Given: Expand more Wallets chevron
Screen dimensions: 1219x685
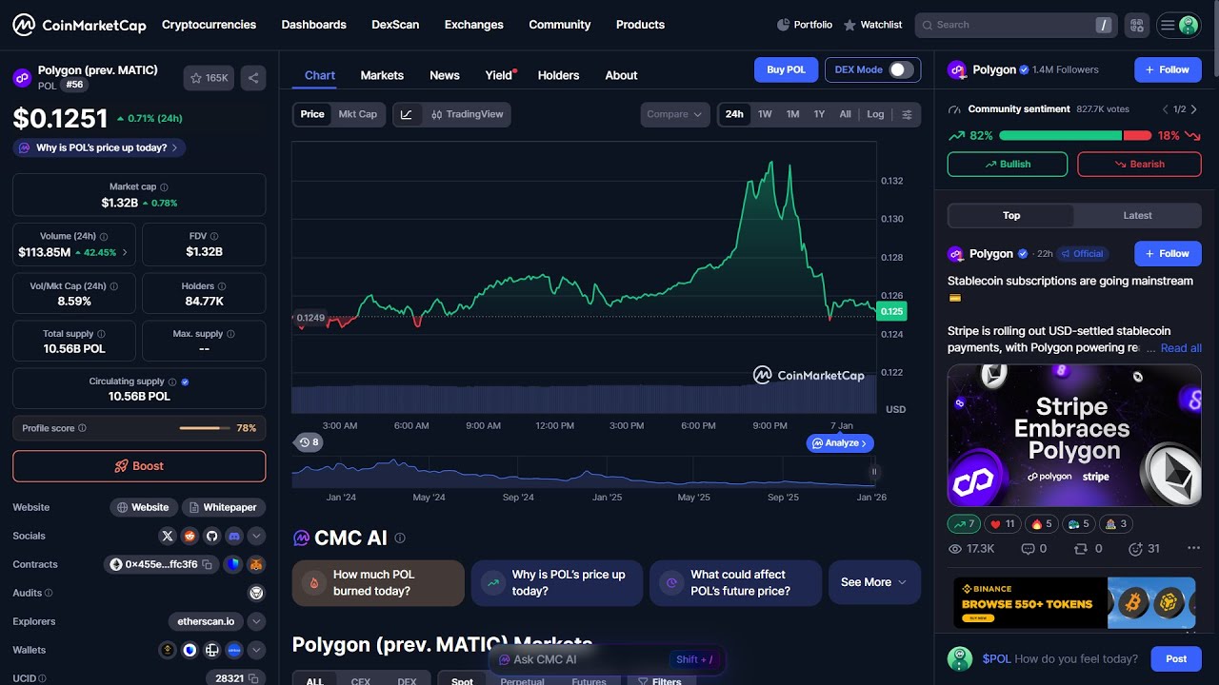Looking at the screenshot, I should click(x=256, y=650).
